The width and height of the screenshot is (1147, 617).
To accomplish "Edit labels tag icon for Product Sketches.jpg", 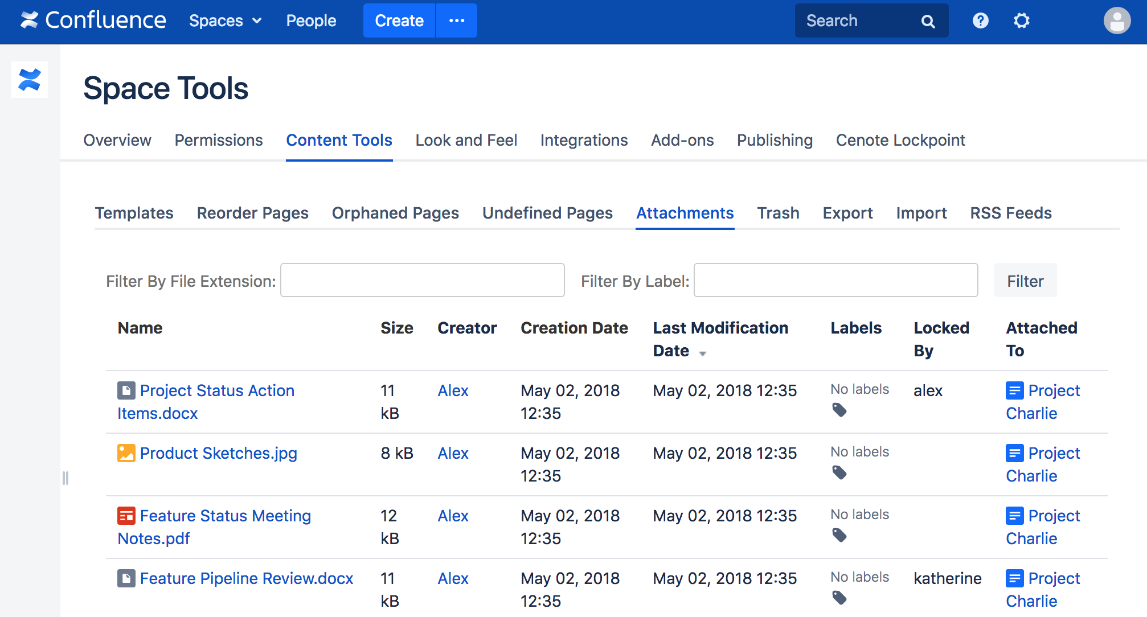I will click(839, 472).
